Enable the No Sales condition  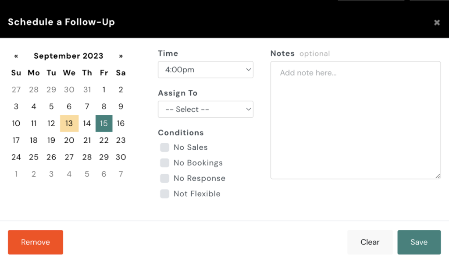pyautogui.click(x=165, y=148)
